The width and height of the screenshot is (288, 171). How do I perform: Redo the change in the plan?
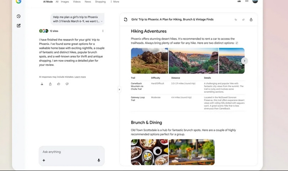243,20
